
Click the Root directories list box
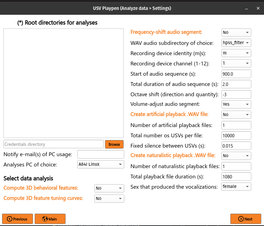pyautogui.click(x=64, y=83)
